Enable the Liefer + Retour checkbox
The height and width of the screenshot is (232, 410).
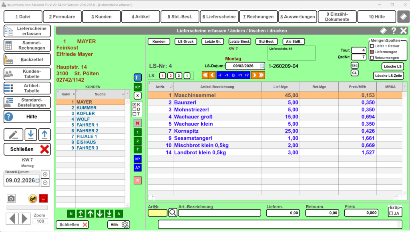372,46
